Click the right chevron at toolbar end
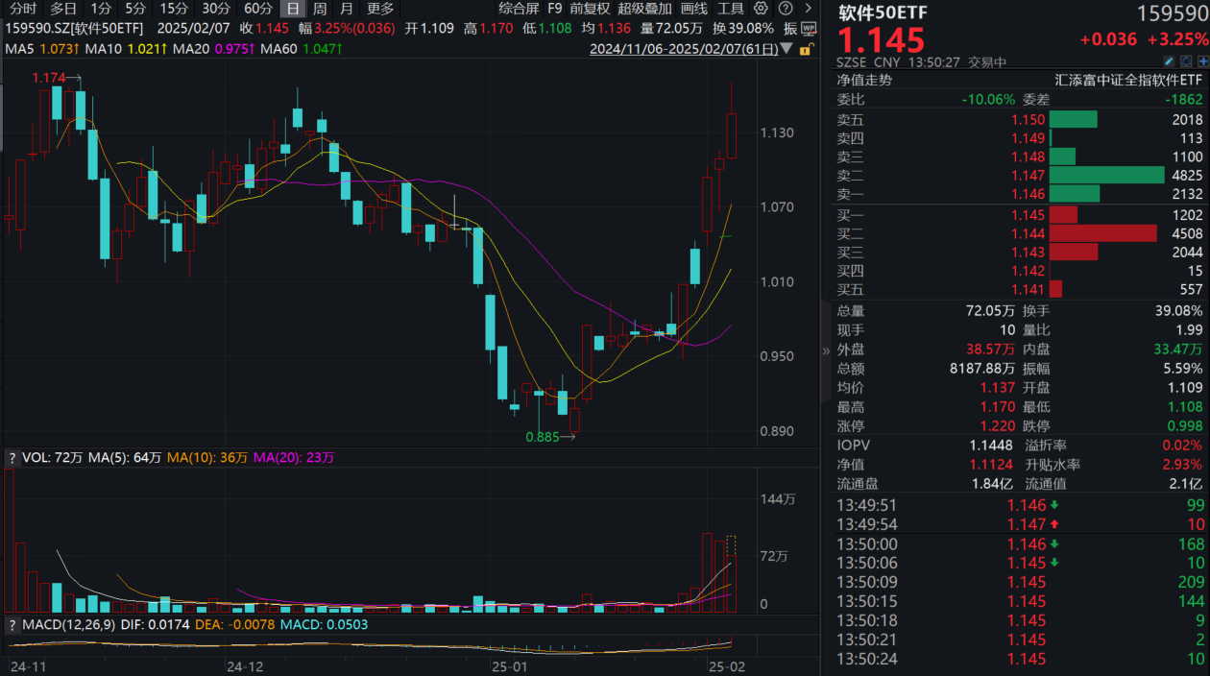The image size is (1210, 676). (808, 9)
